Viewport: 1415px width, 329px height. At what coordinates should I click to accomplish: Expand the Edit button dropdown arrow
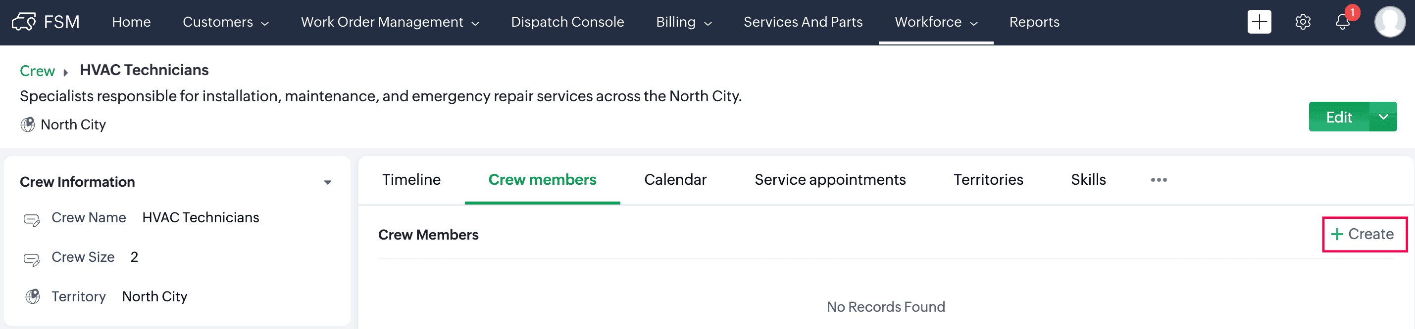tap(1383, 117)
